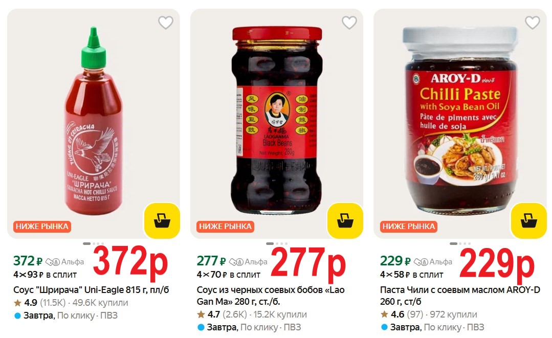552x338 pixels.
Task: Open Соус "Шрирача" Uni-Eagle 815 г title link
Action: (x=91, y=290)
